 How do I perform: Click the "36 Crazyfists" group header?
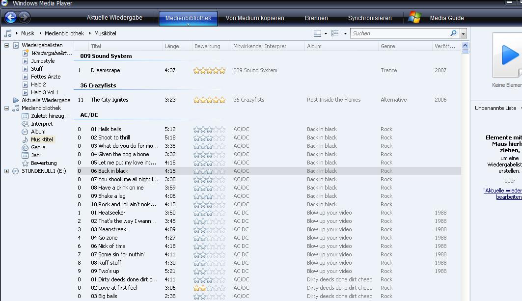point(98,85)
